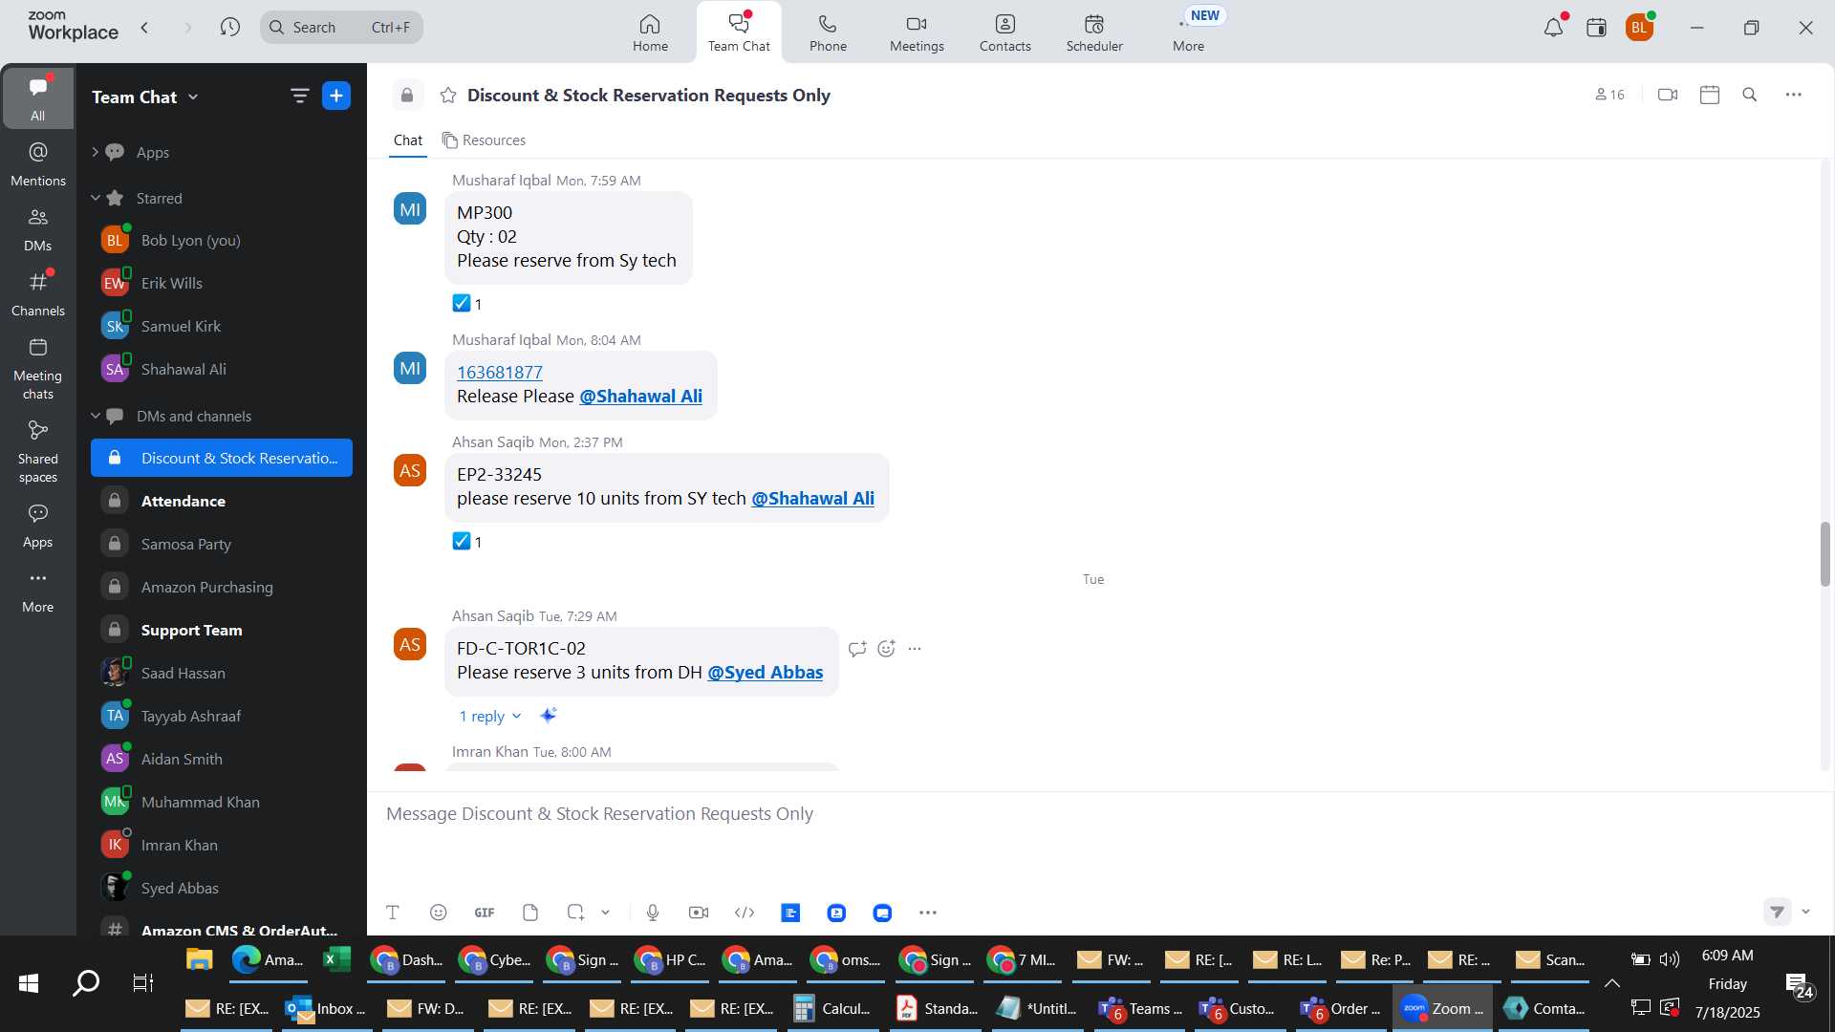
Task: Open the More tab with NEW badge
Action: (x=1189, y=32)
